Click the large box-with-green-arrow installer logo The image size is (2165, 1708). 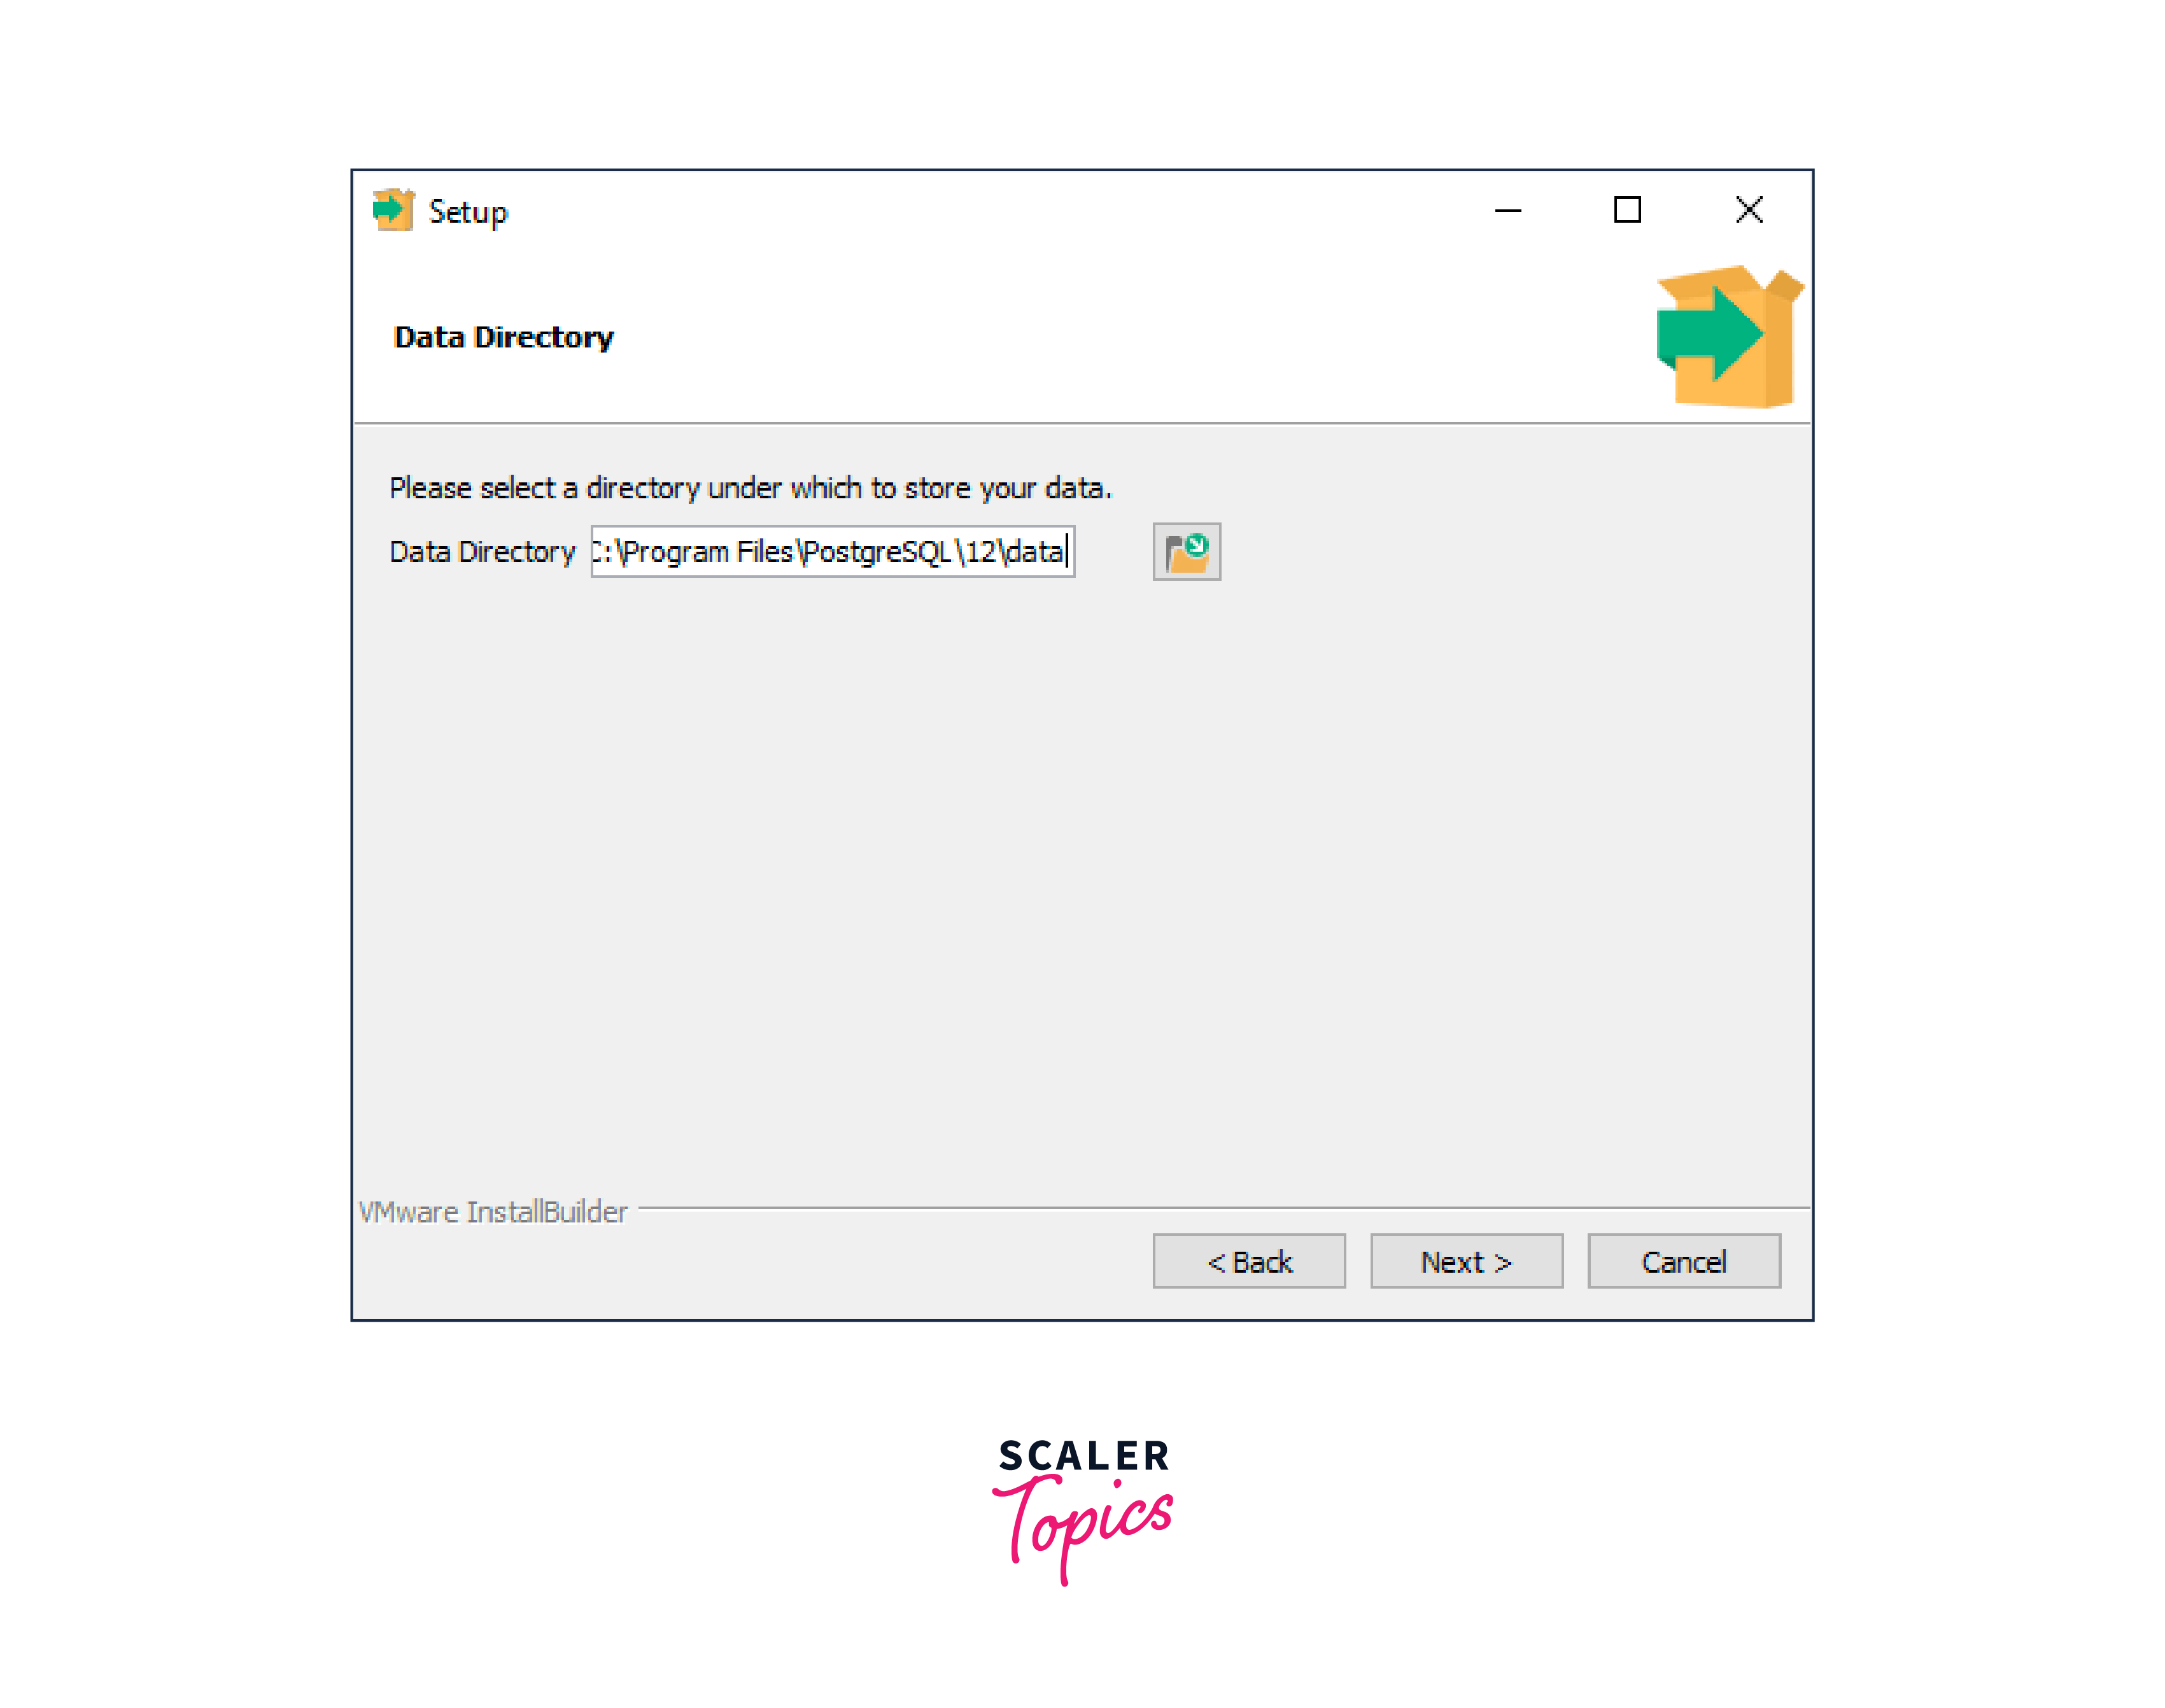click(1729, 337)
